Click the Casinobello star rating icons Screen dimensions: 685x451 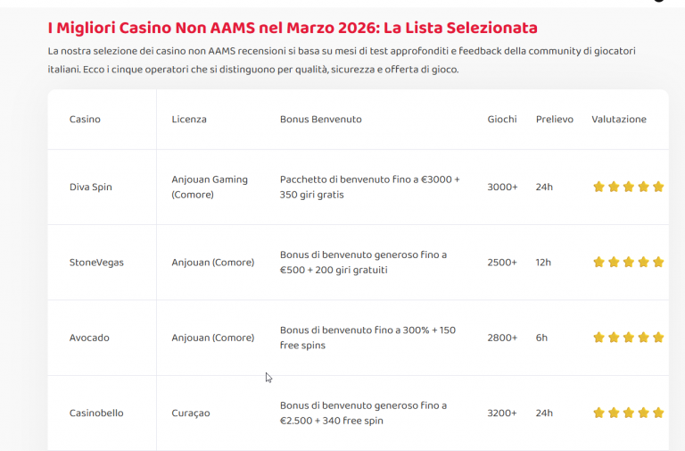point(628,413)
